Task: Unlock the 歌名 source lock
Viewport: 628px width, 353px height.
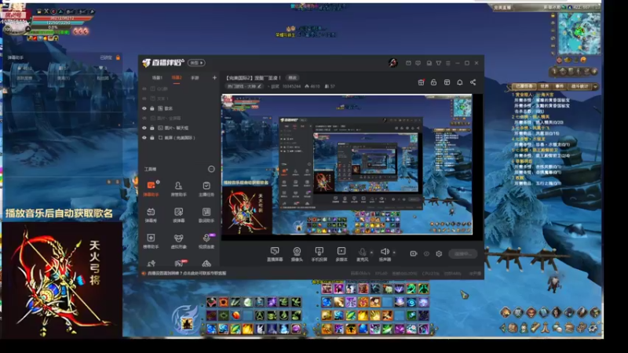Action: pos(152,108)
